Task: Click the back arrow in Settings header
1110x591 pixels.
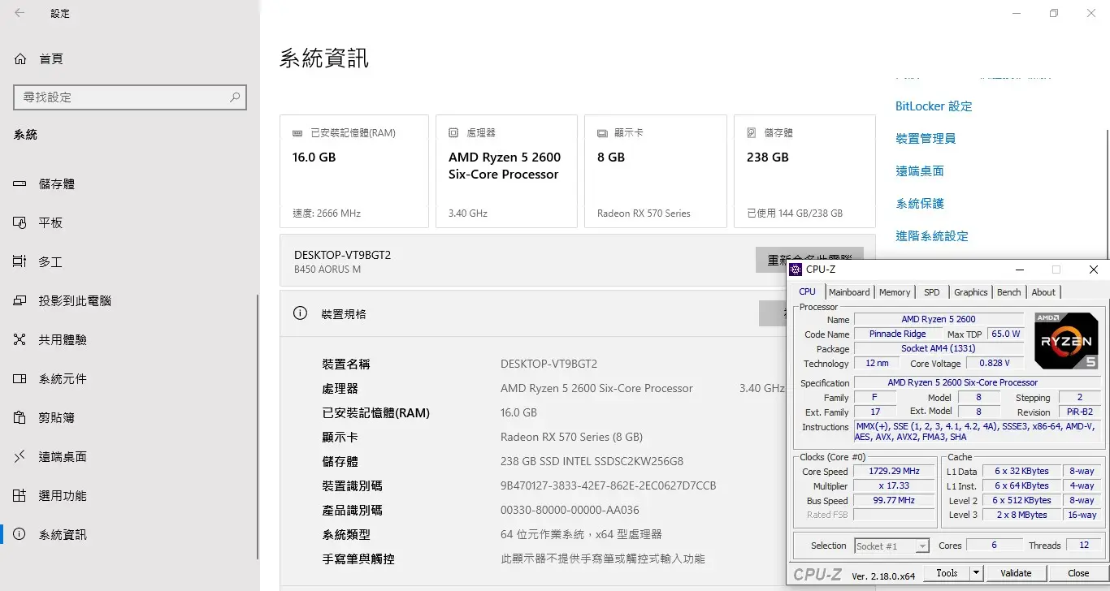Action: 20,13
